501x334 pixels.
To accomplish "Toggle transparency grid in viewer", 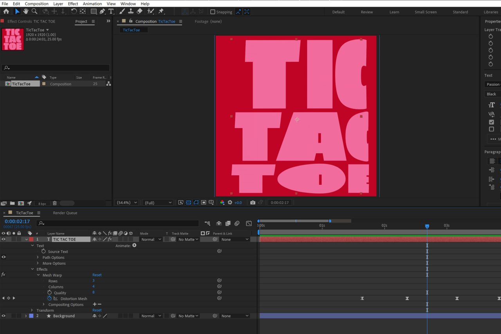I will [188, 202].
